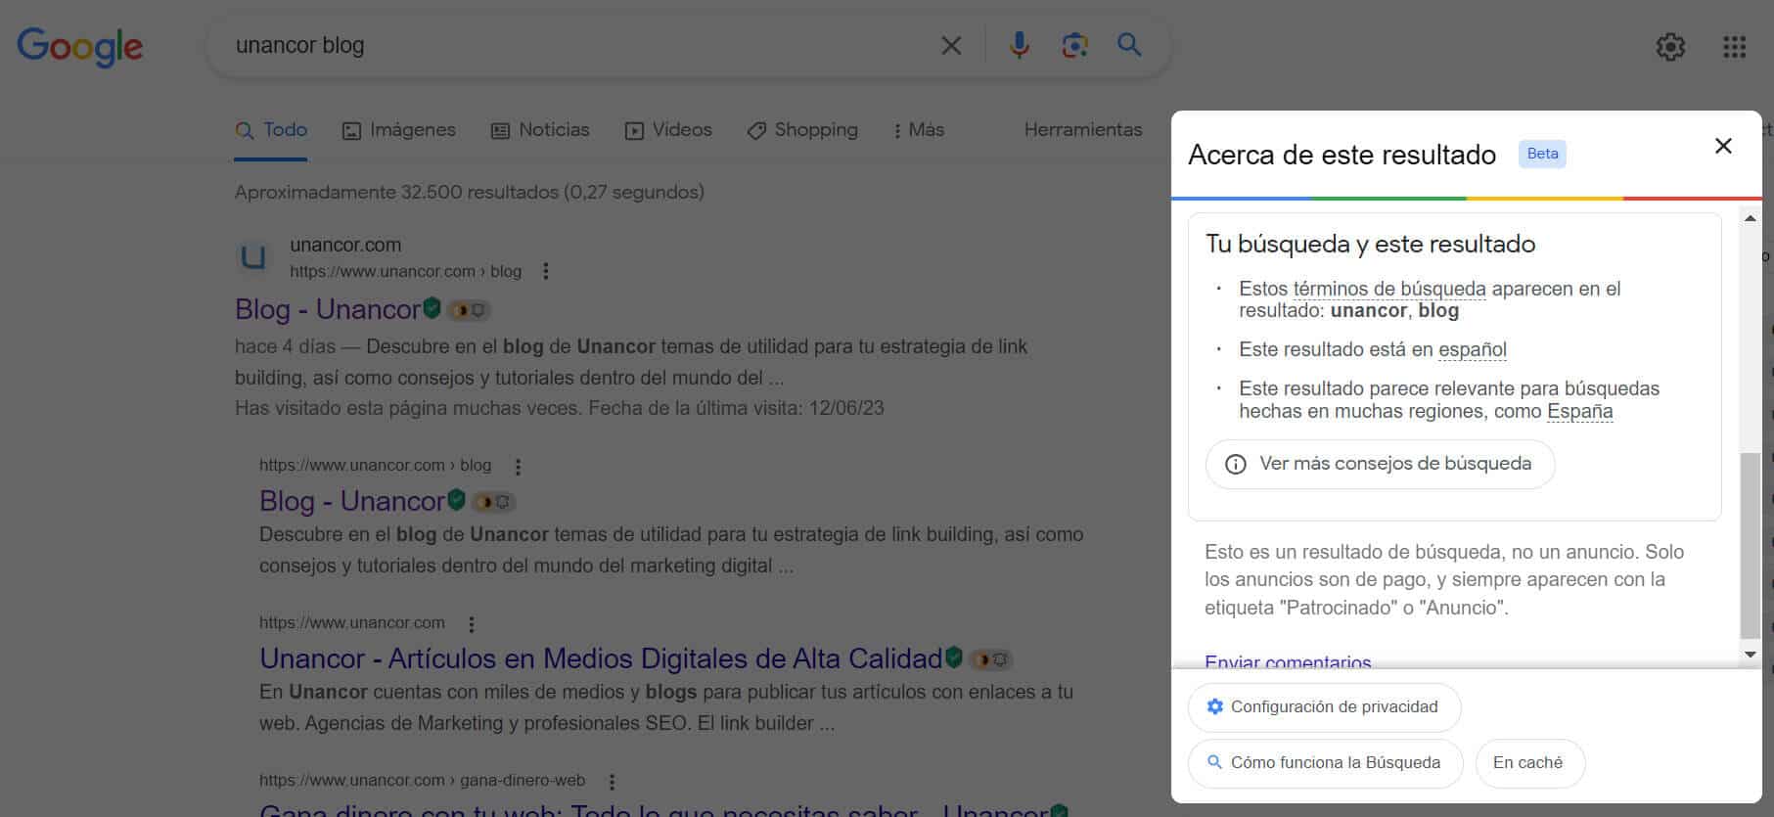Open Unancor - Artículos en Medios Digitales result
1774x817 pixels.
[x=601, y=658]
